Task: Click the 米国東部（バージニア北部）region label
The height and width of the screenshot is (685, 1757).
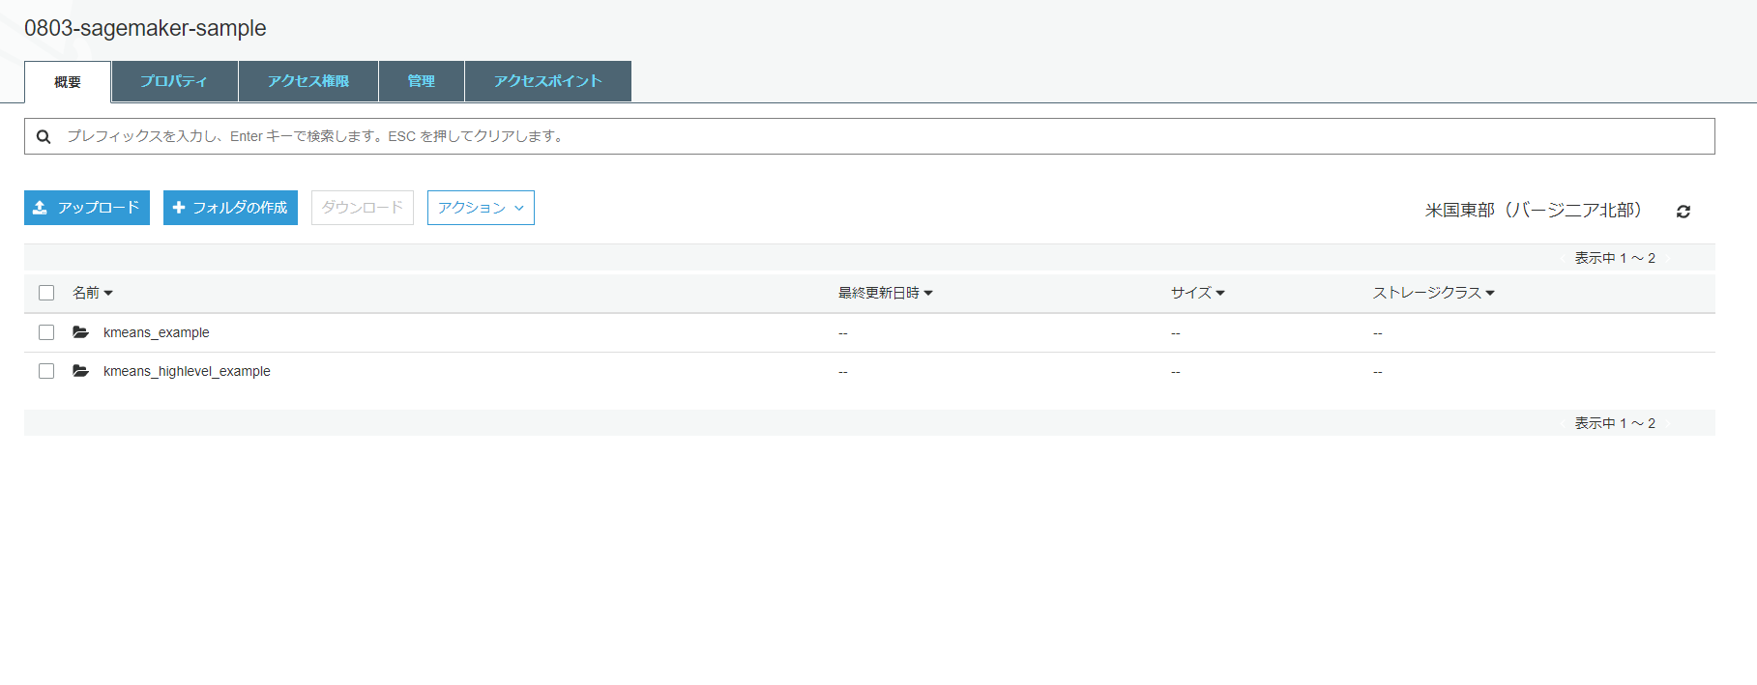Action: coord(1534,211)
